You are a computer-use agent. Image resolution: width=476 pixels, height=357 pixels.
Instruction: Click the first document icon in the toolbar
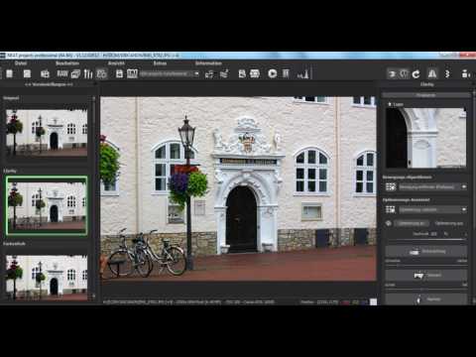(x=10, y=73)
